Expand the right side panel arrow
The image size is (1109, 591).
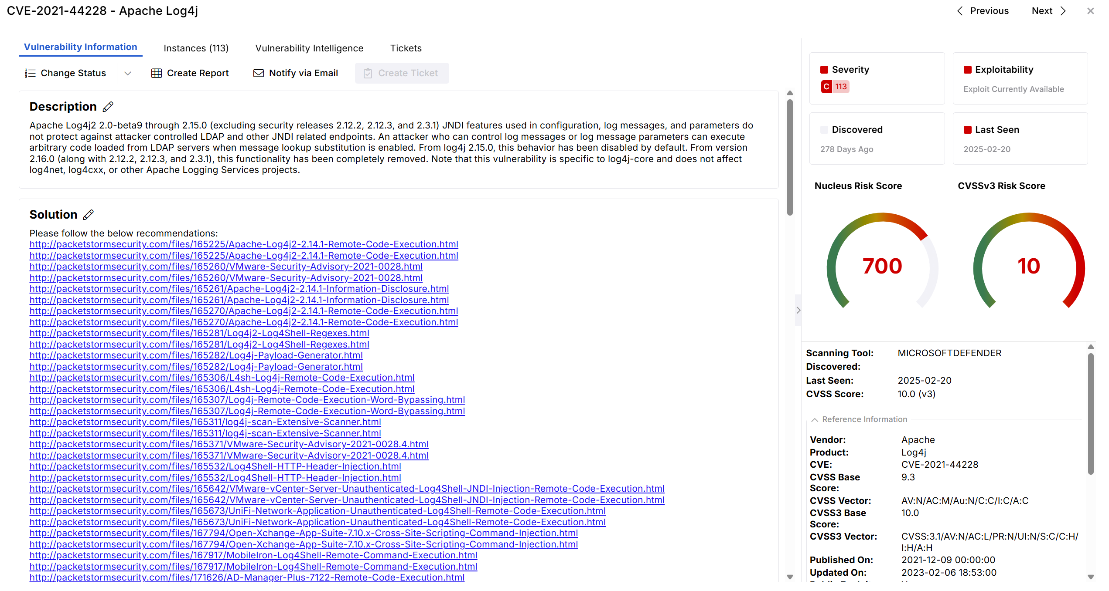[798, 311]
